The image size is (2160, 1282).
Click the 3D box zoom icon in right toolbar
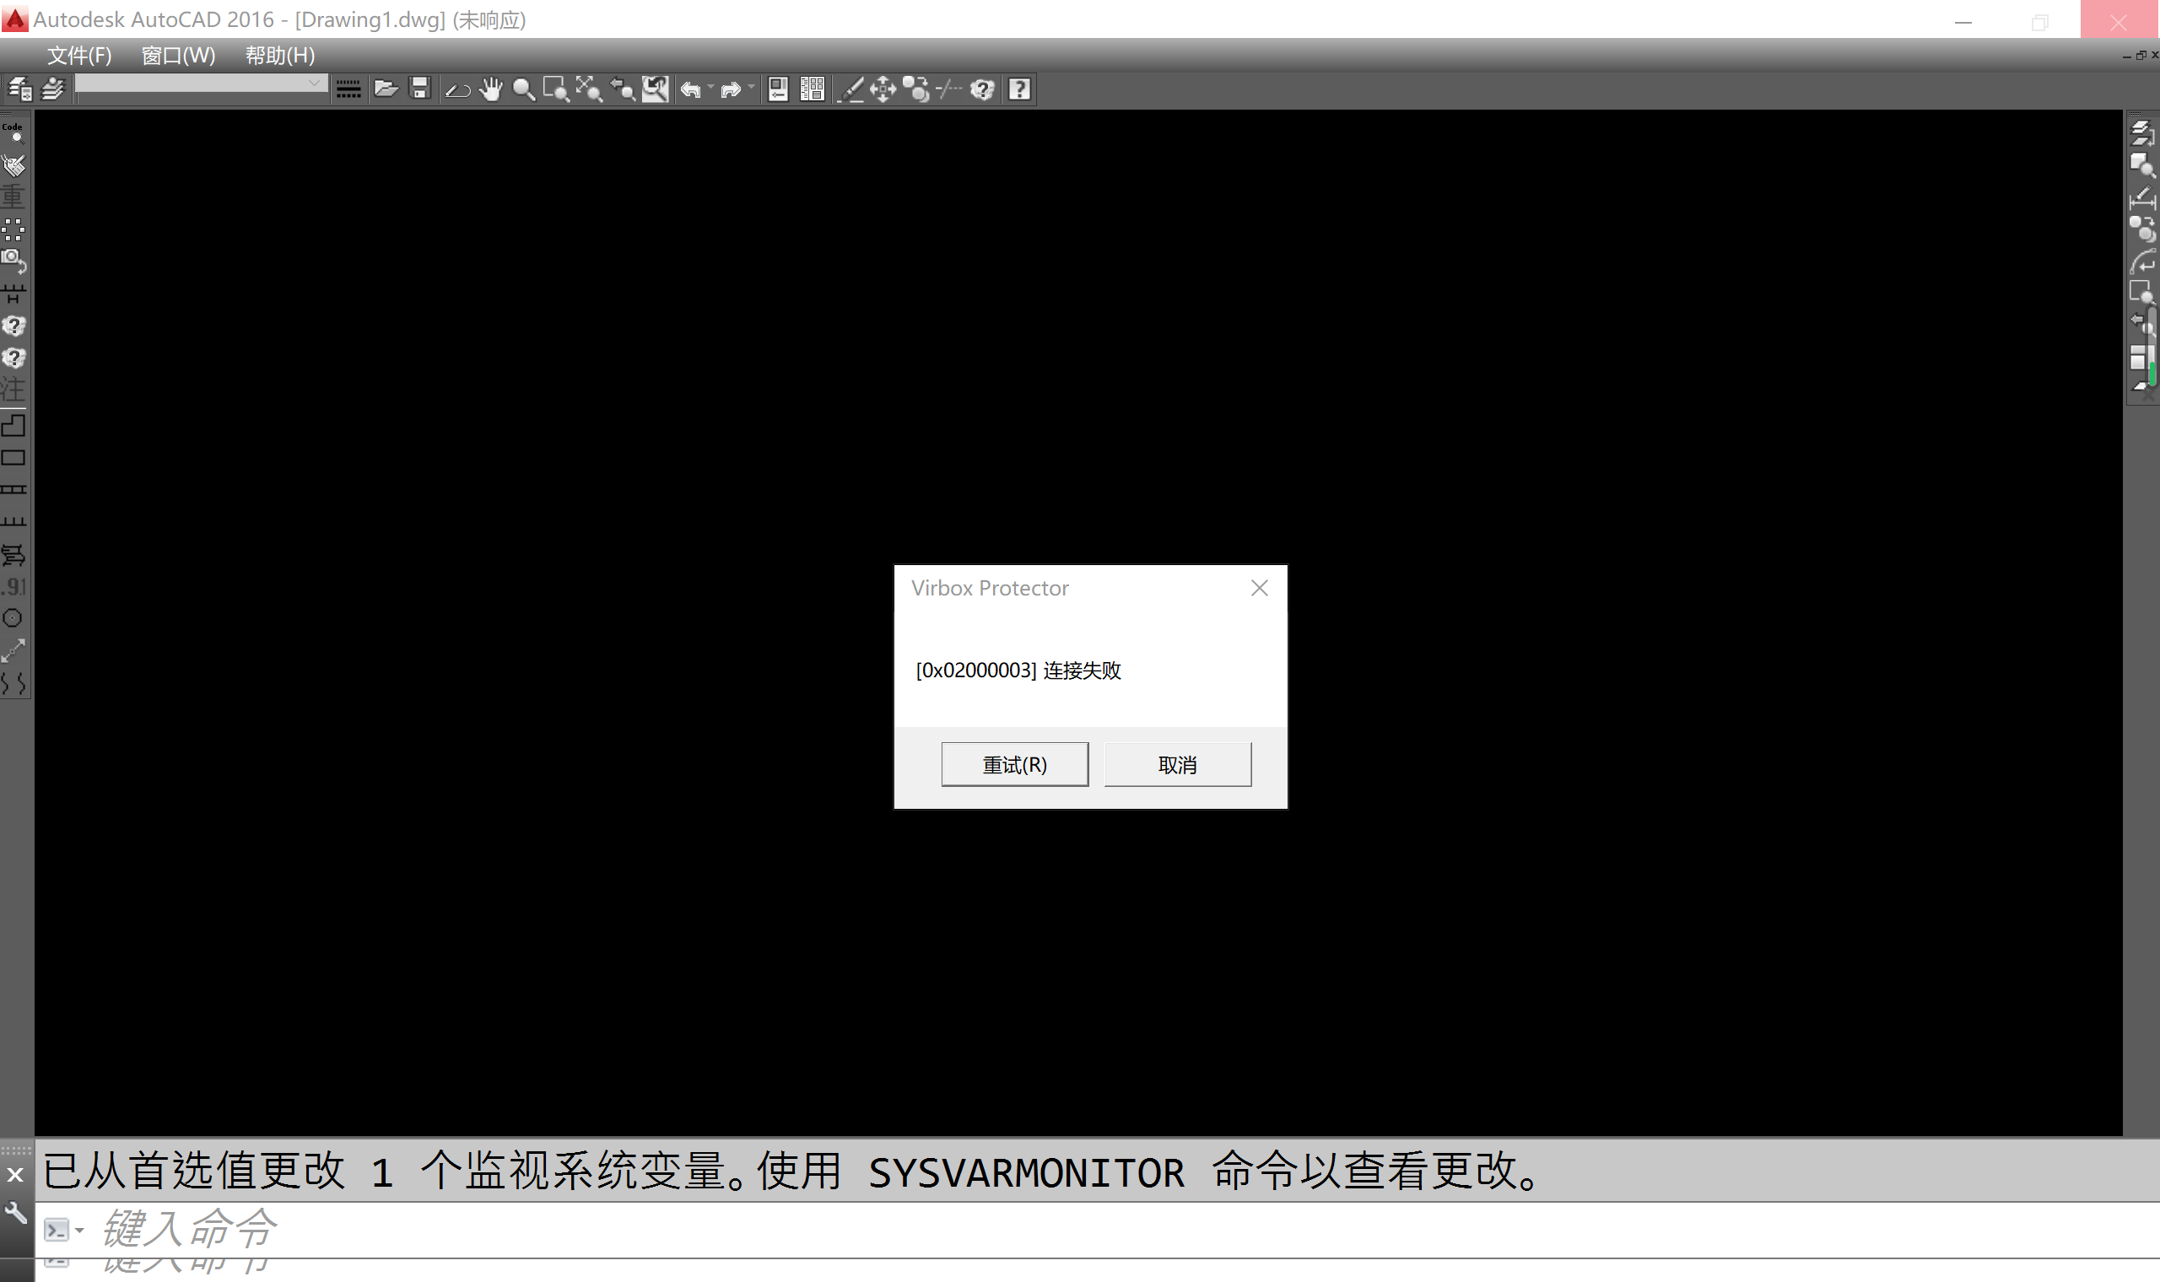[x=2141, y=165]
